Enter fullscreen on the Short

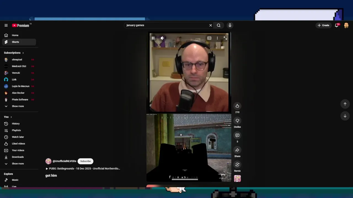point(225,38)
